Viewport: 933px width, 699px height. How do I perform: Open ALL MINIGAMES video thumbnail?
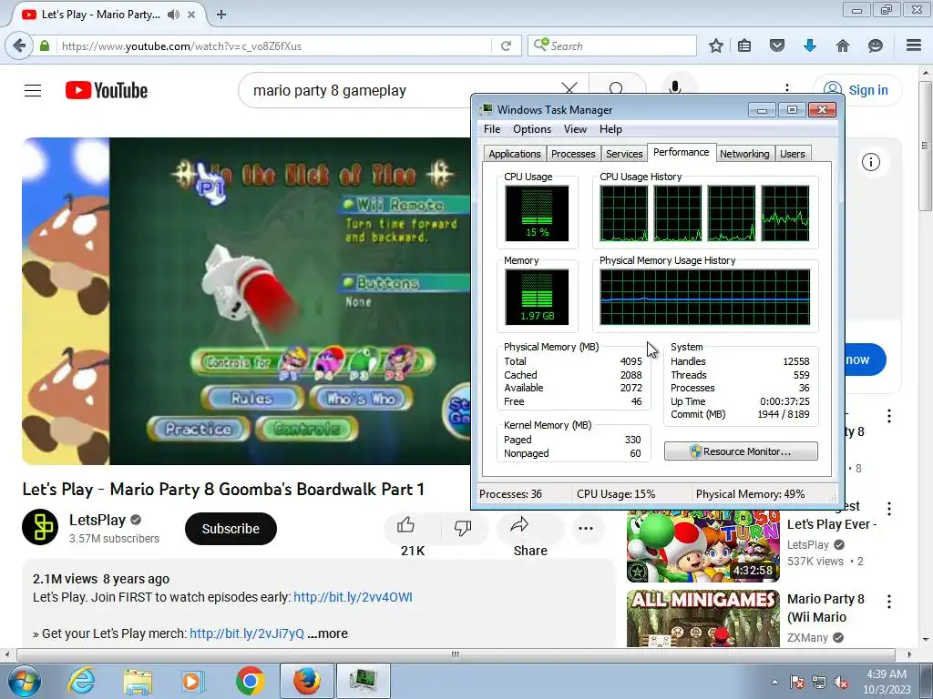[702, 618]
